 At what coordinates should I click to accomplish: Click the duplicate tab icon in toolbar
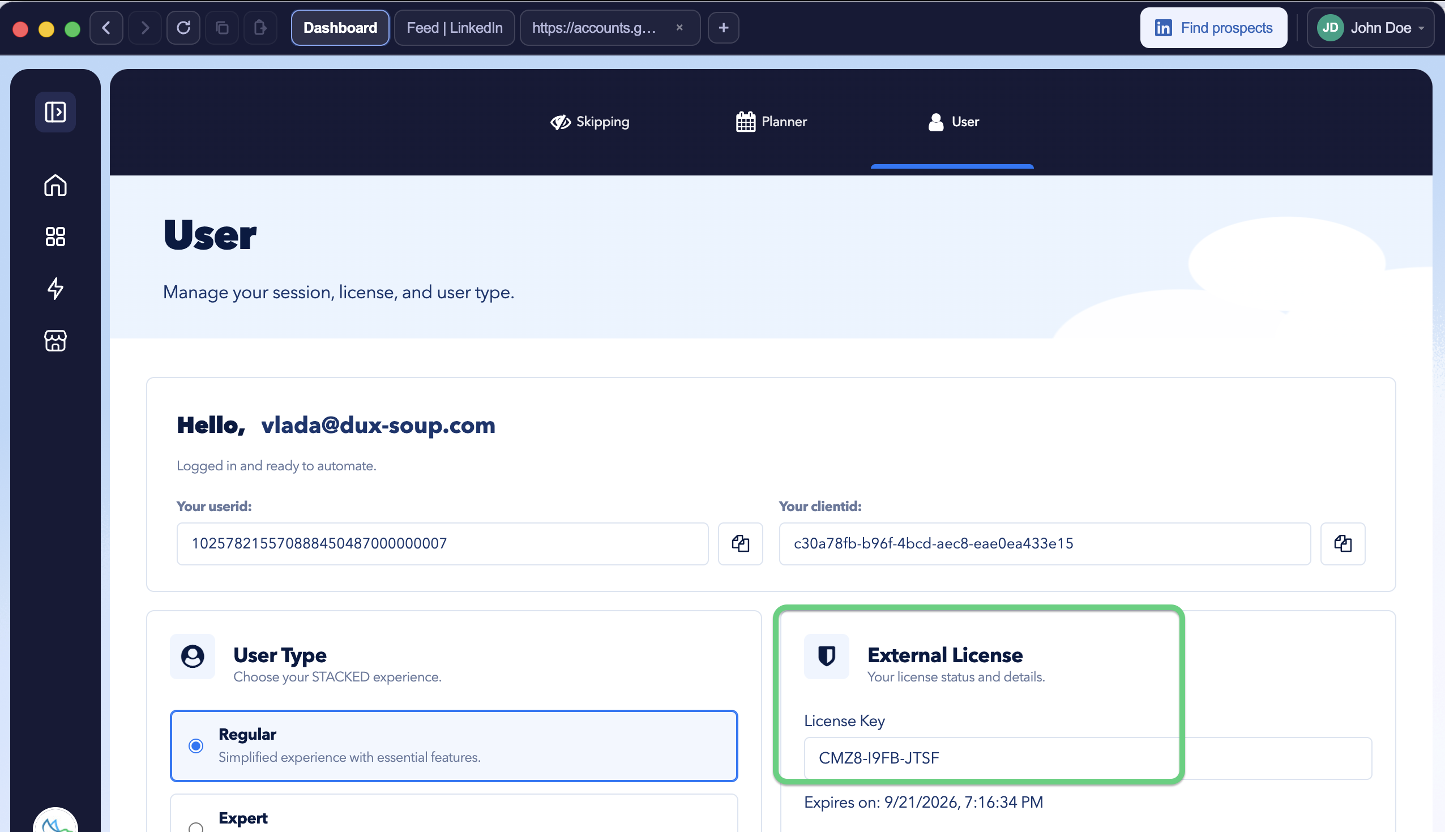tap(222, 27)
